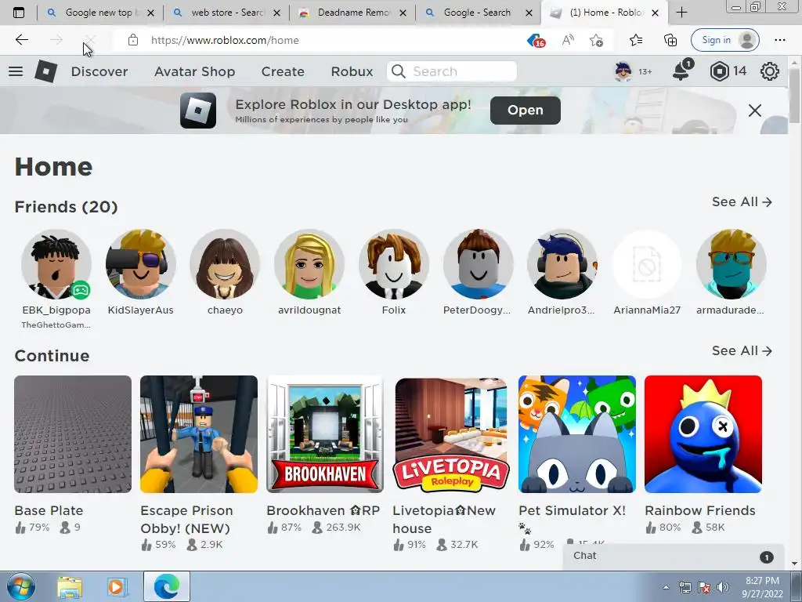802x602 pixels.
Task: Launch Windows Media Player from taskbar
Action: 116,586
